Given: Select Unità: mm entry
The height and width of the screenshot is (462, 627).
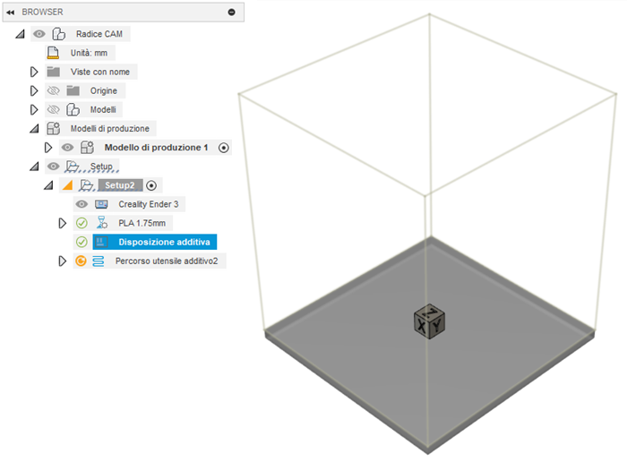Looking at the screenshot, I should point(89,53).
